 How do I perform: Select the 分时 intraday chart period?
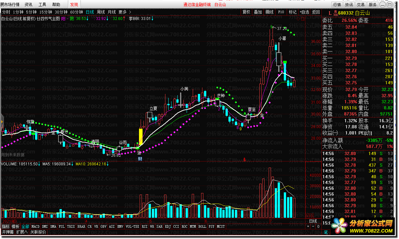coord(6,12)
